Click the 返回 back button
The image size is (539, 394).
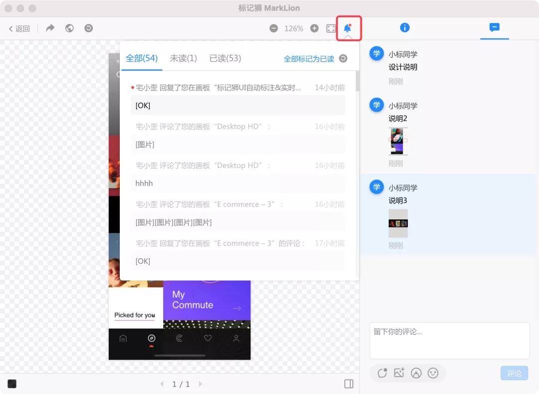(19, 28)
